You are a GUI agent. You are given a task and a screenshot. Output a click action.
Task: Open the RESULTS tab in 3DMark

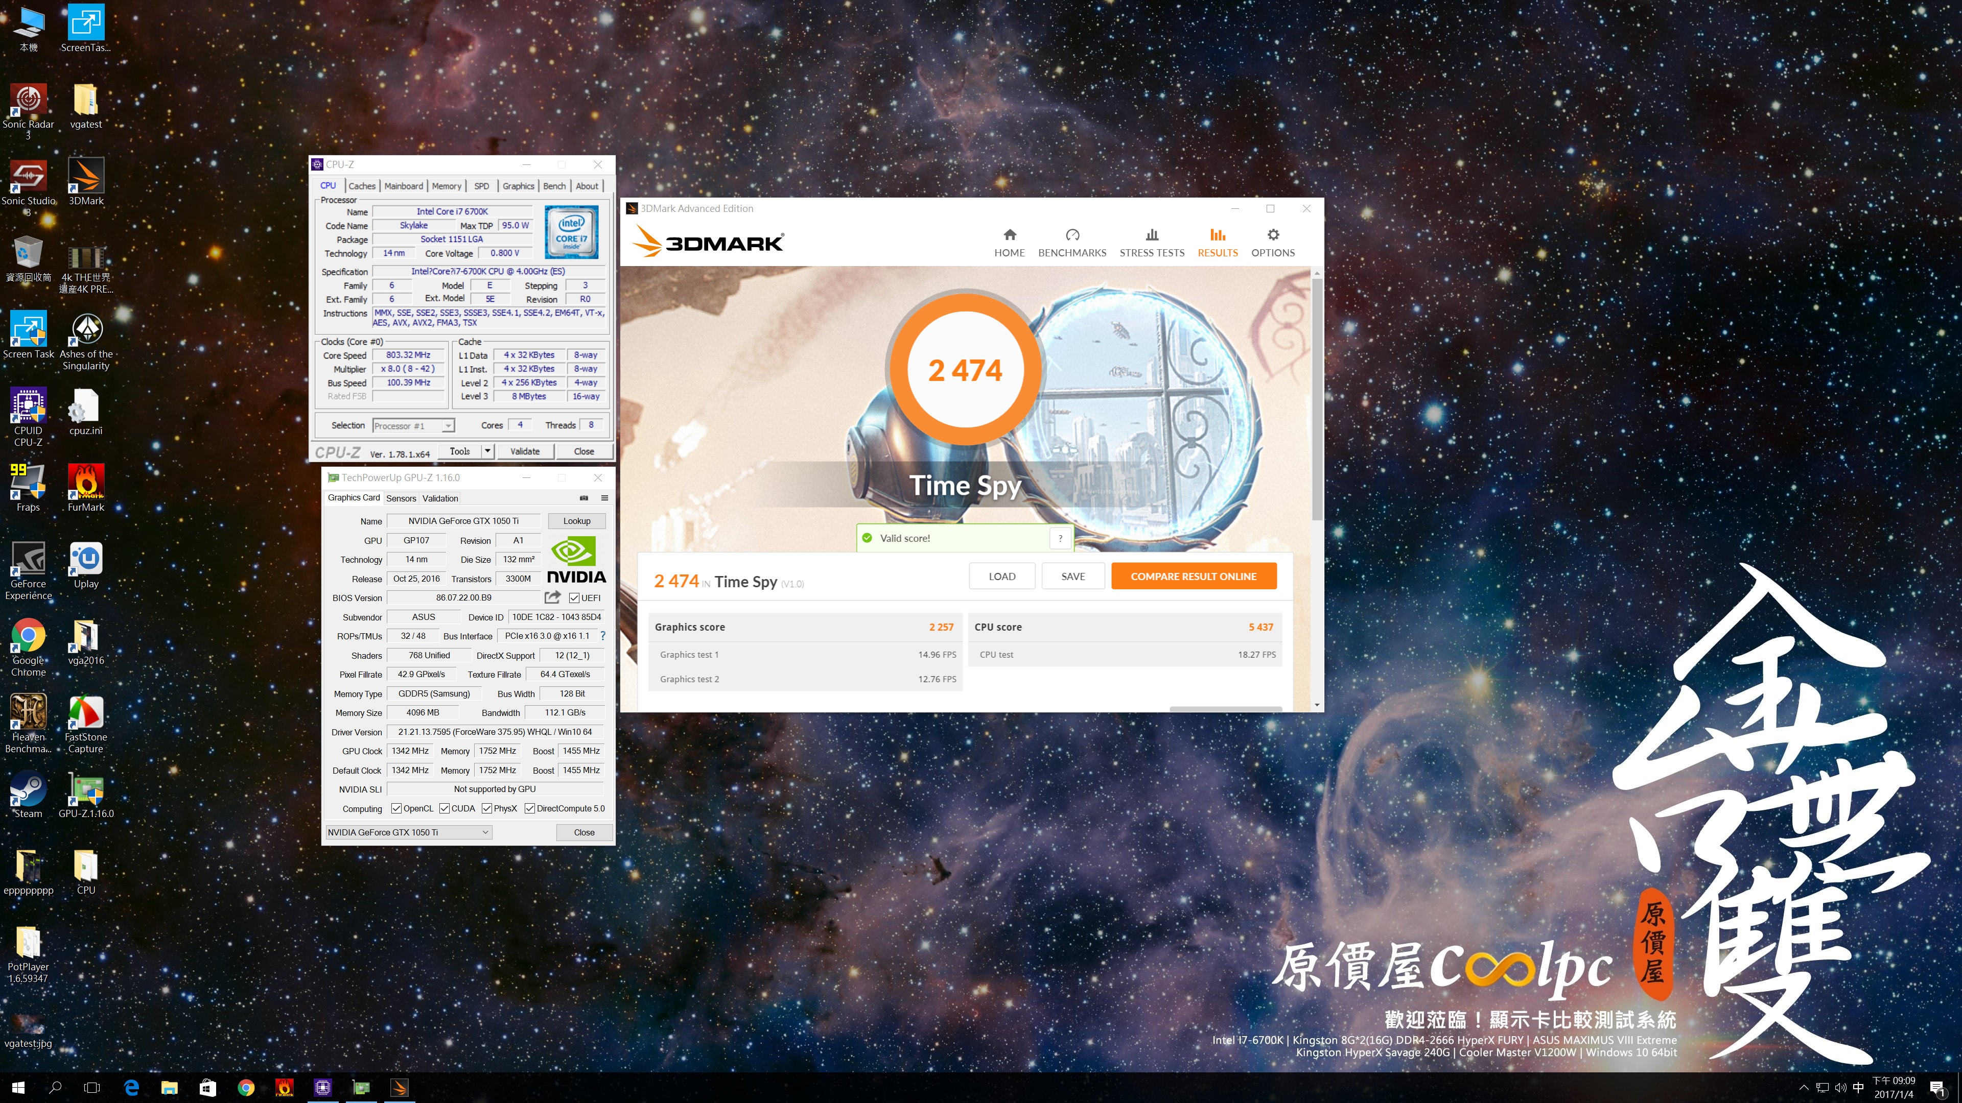1217,243
